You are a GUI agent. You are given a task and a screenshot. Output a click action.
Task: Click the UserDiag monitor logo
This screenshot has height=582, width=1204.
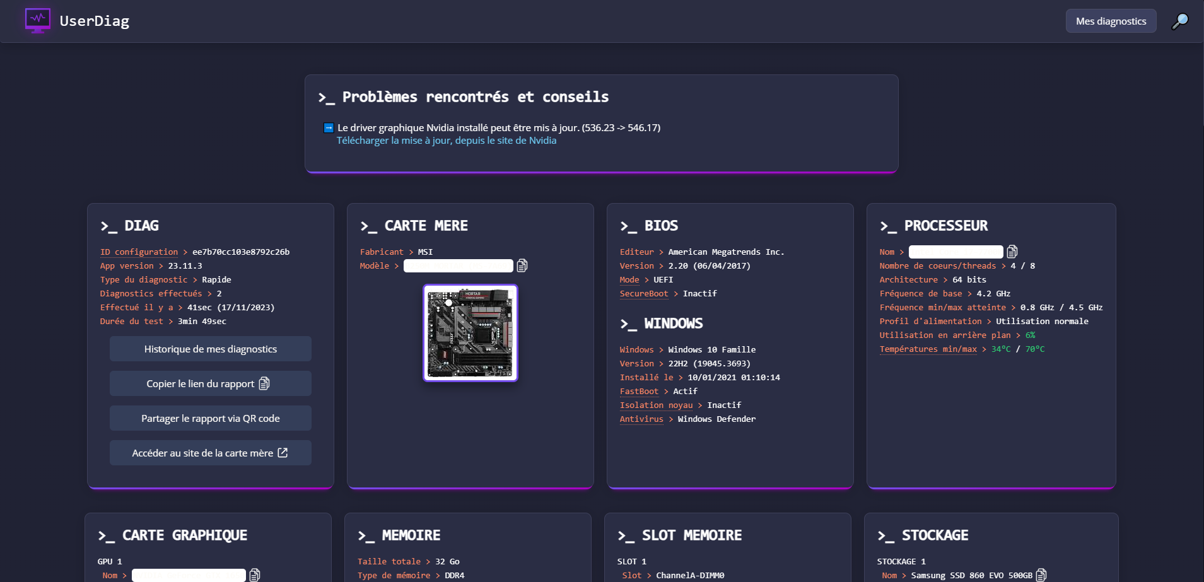point(38,21)
